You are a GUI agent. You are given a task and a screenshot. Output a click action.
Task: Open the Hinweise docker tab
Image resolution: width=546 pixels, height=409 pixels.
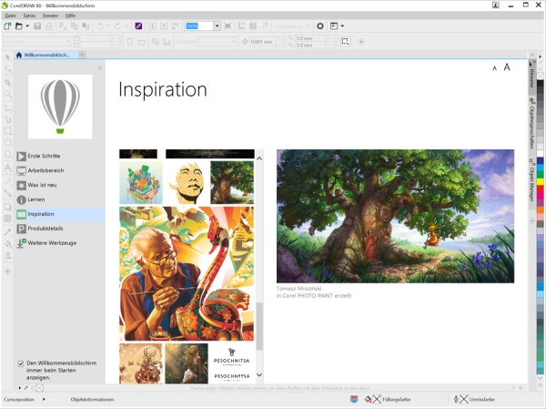tap(532, 77)
